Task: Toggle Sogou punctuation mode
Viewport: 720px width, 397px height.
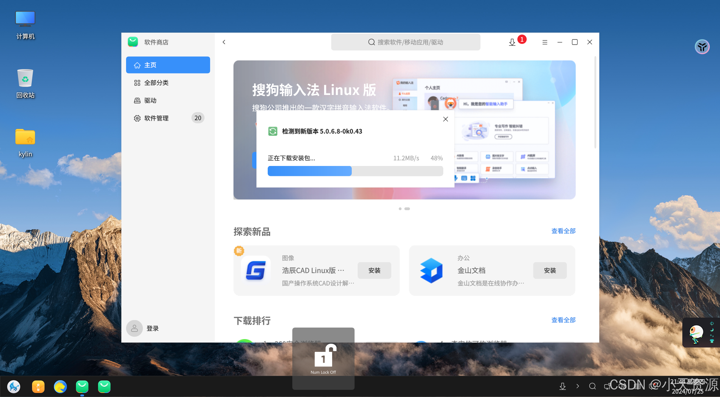Action: [712, 335]
